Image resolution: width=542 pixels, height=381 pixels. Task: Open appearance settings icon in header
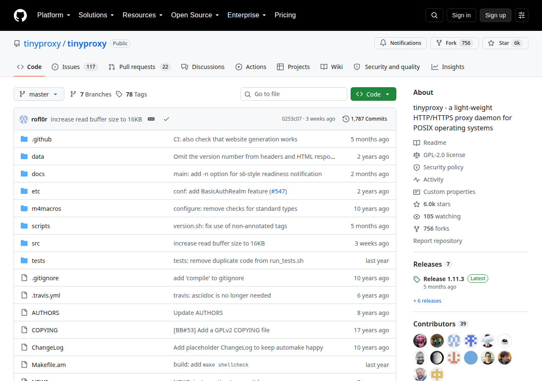[x=522, y=15]
